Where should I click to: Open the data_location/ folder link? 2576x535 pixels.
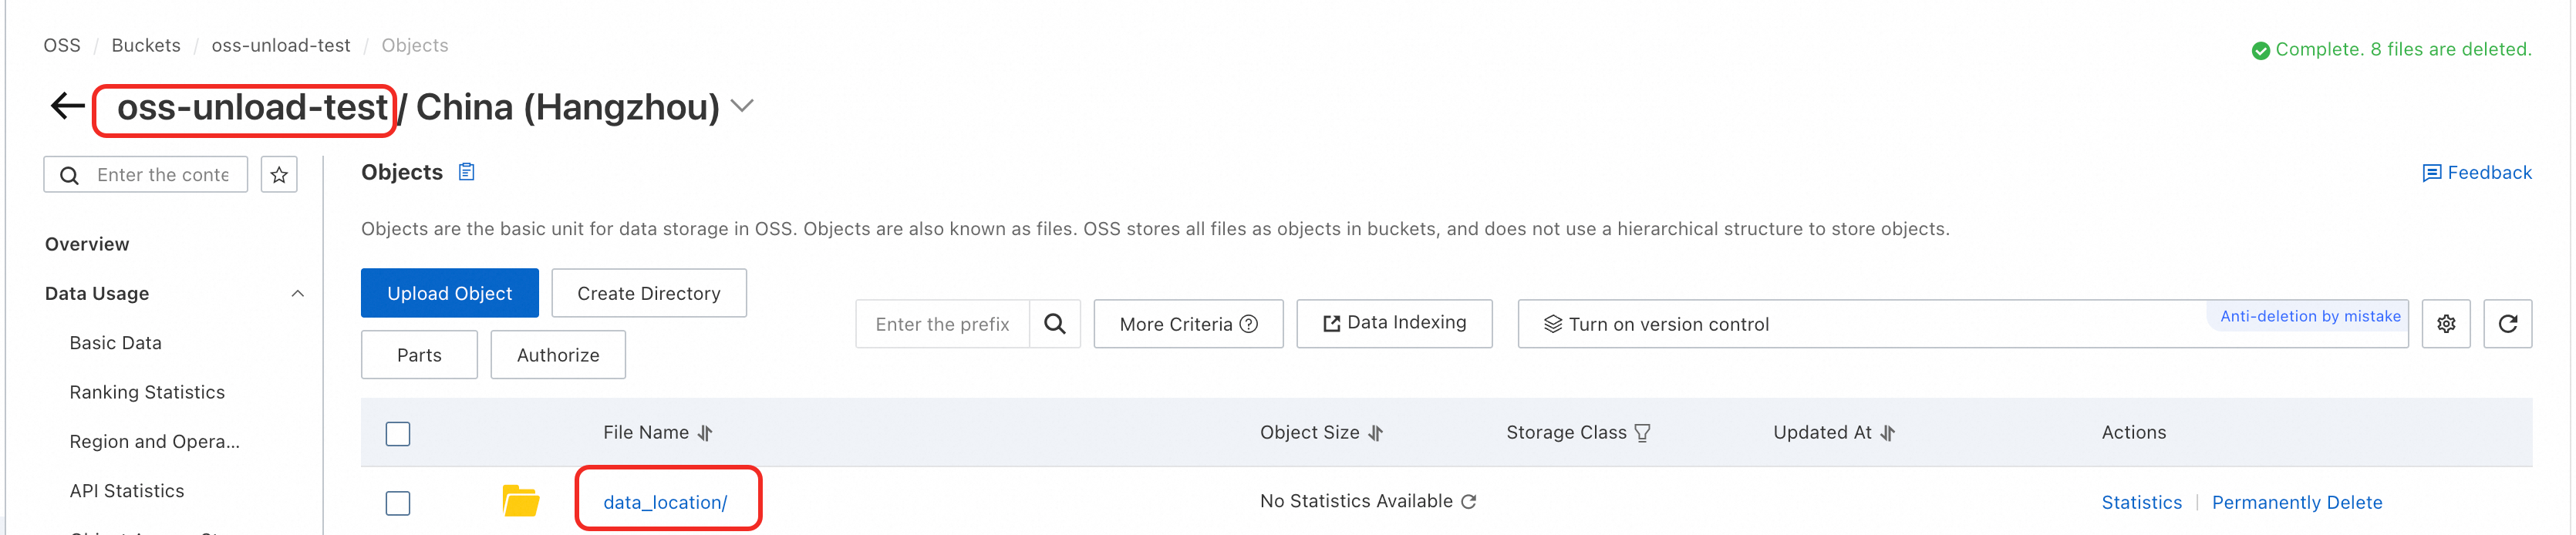coord(665,502)
